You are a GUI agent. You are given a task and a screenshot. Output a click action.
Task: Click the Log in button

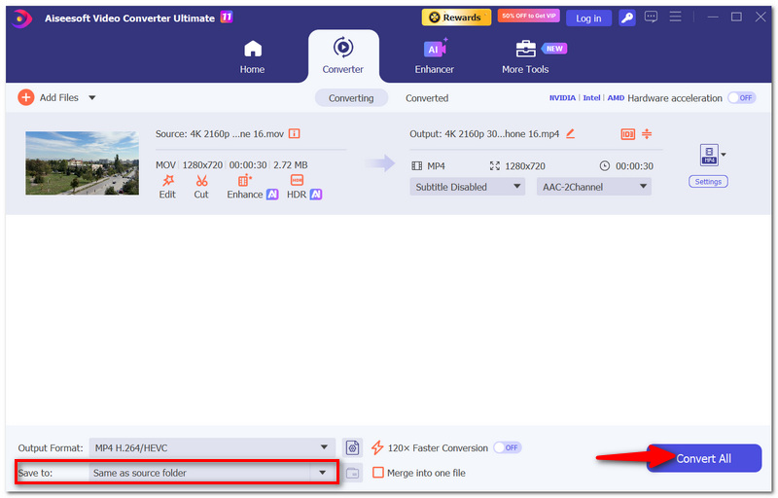click(588, 18)
